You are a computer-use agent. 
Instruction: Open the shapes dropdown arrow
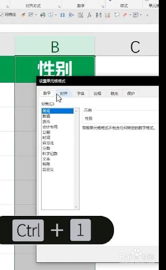click(x=56, y=15)
